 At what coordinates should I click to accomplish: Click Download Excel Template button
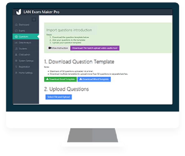click(x=60, y=79)
